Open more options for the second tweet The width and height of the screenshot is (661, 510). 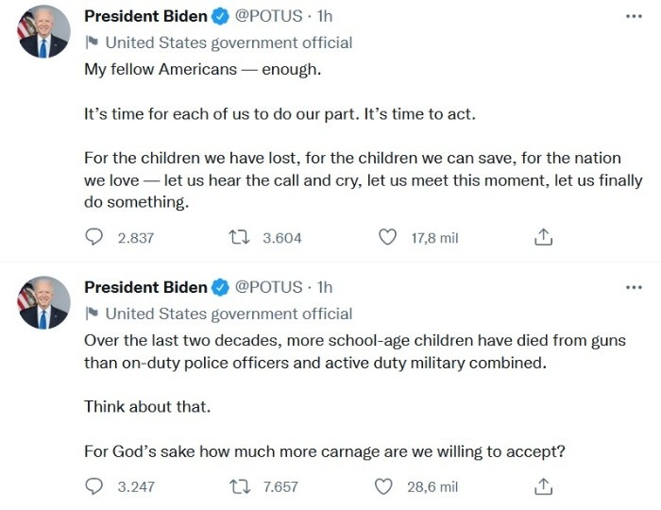634,288
